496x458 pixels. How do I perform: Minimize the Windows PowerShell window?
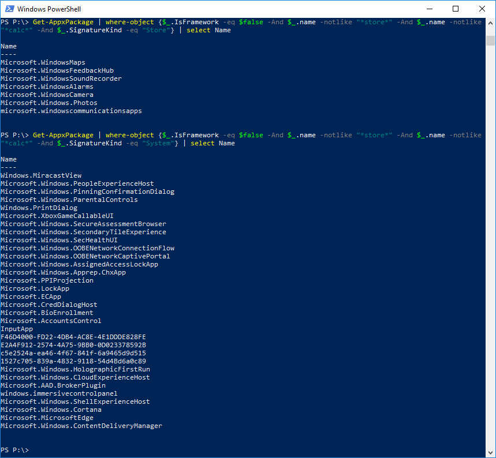[x=429, y=9]
